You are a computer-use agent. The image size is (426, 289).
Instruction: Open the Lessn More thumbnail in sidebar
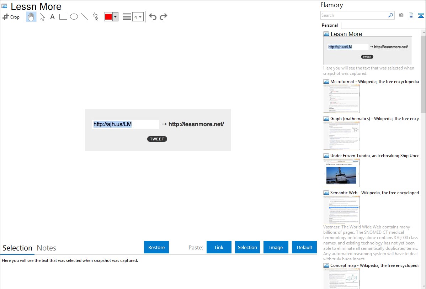pos(368,50)
